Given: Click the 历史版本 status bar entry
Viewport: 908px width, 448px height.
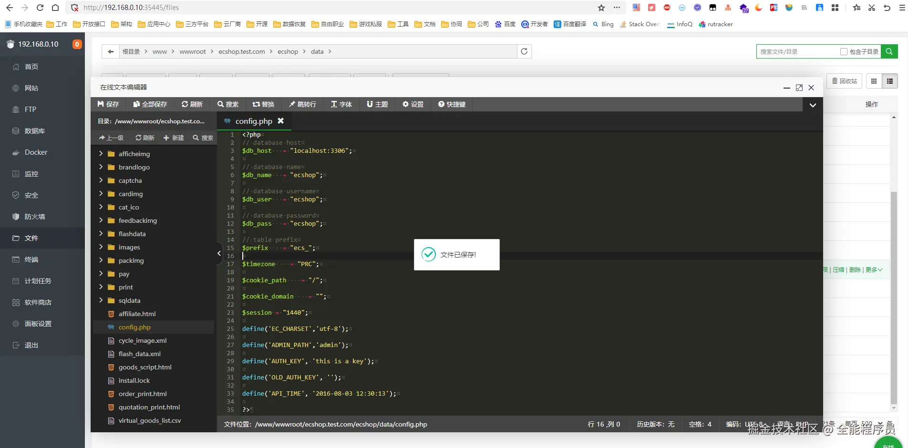Looking at the screenshot, I should pyautogui.click(x=655, y=424).
